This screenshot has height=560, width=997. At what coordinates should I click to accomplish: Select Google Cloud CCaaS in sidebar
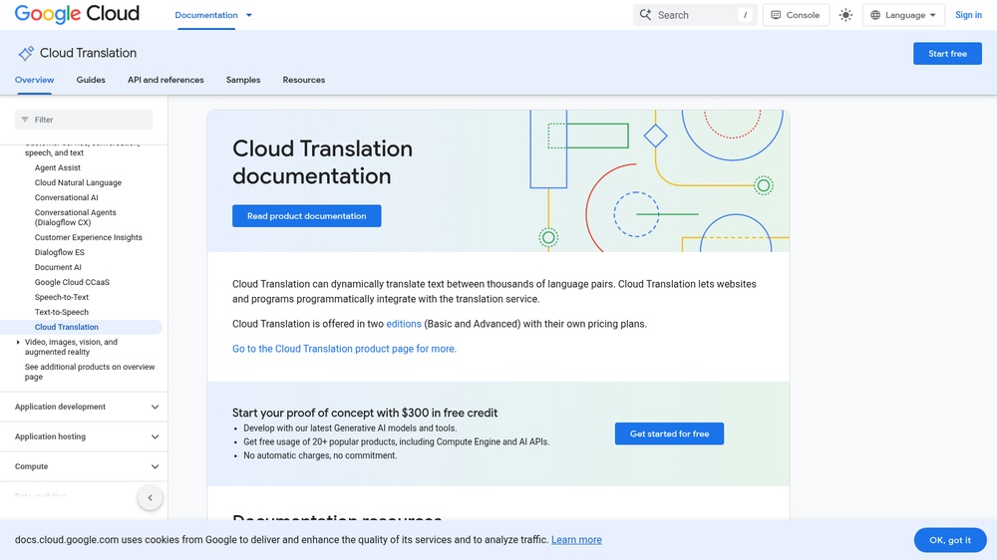coord(72,282)
